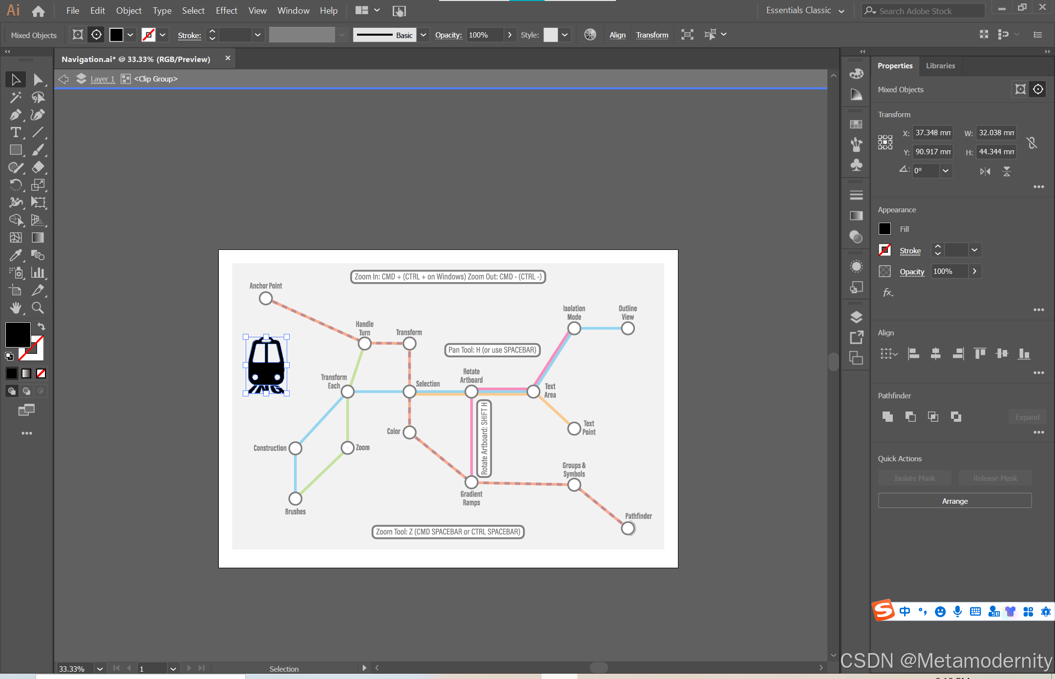Image resolution: width=1055 pixels, height=679 pixels.
Task: Toggle constrain width and height proportions
Action: pyautogui.click(x=1032, y=143)
